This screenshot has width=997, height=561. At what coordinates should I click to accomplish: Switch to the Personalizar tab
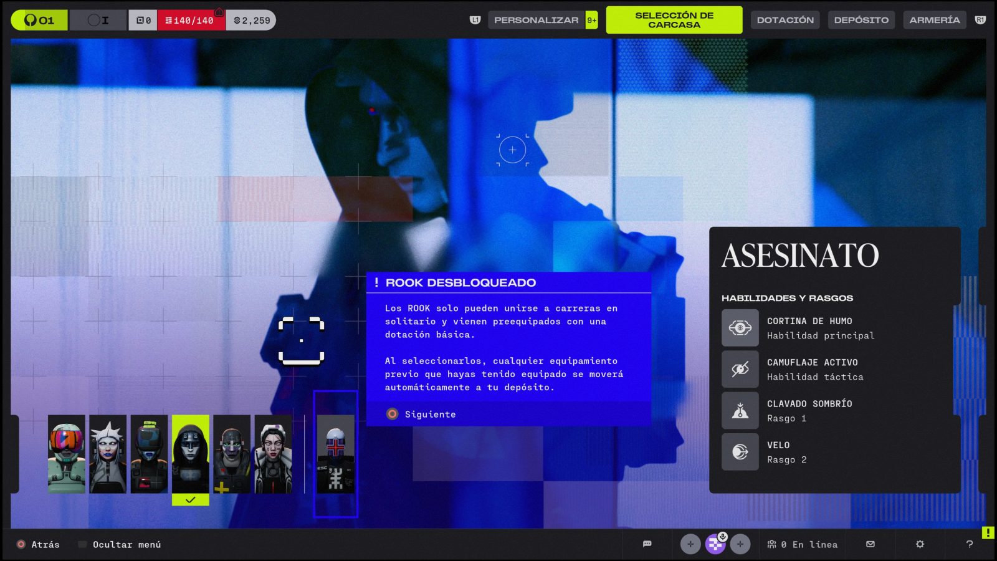coord(536,20)
